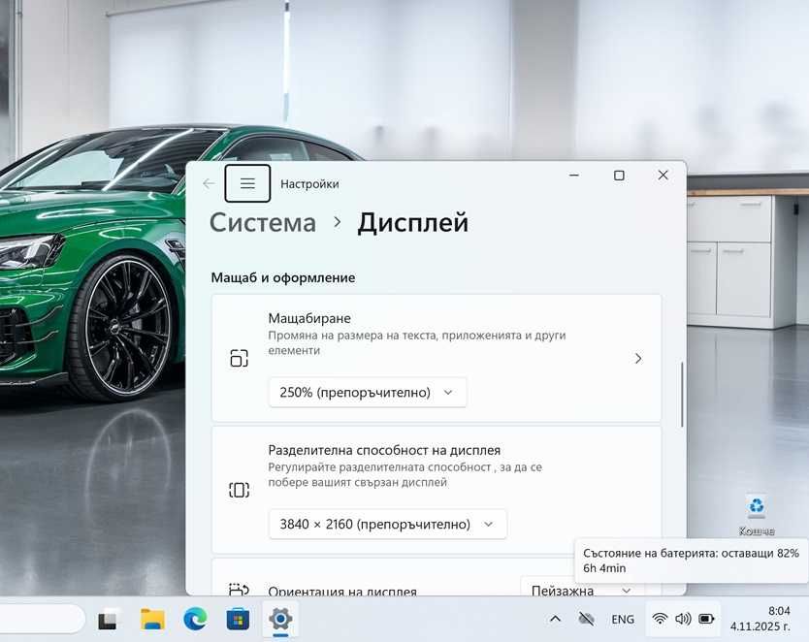Click the volume speaker tray icon
The height and width of the screenshot is (642, 809).
[683, 619]
